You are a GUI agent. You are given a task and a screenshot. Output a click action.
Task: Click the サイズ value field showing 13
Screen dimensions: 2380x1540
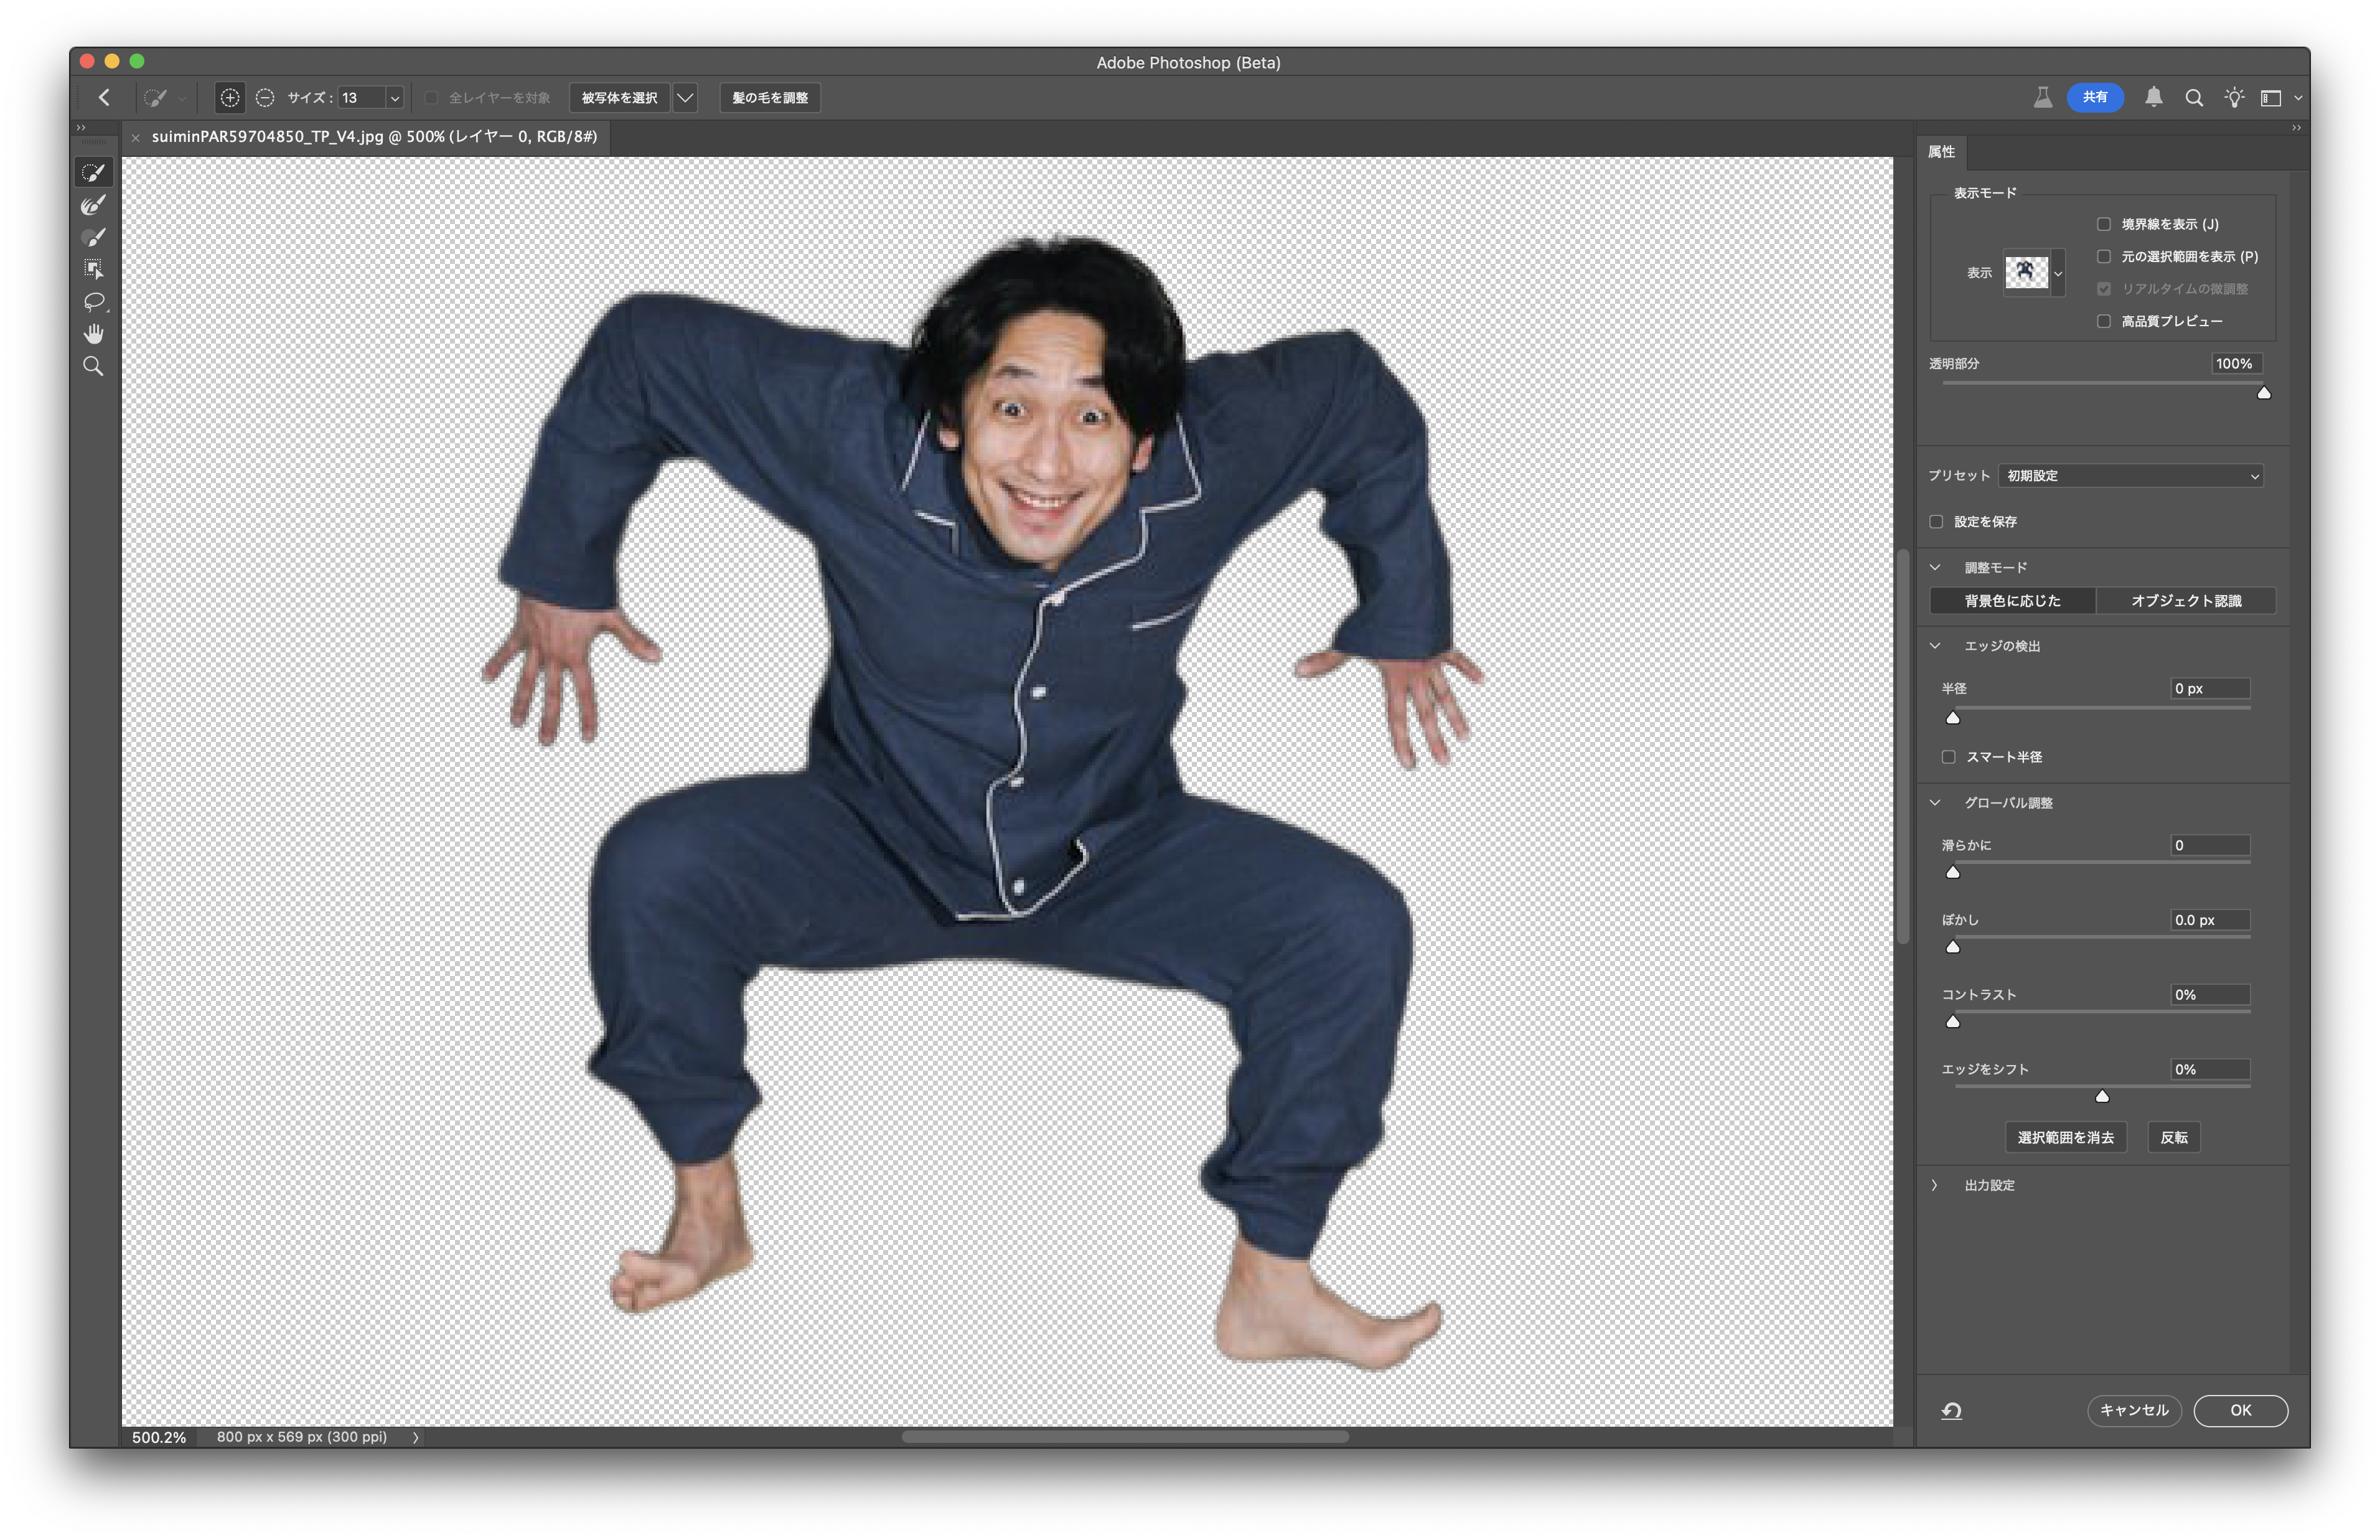(361, 98)
